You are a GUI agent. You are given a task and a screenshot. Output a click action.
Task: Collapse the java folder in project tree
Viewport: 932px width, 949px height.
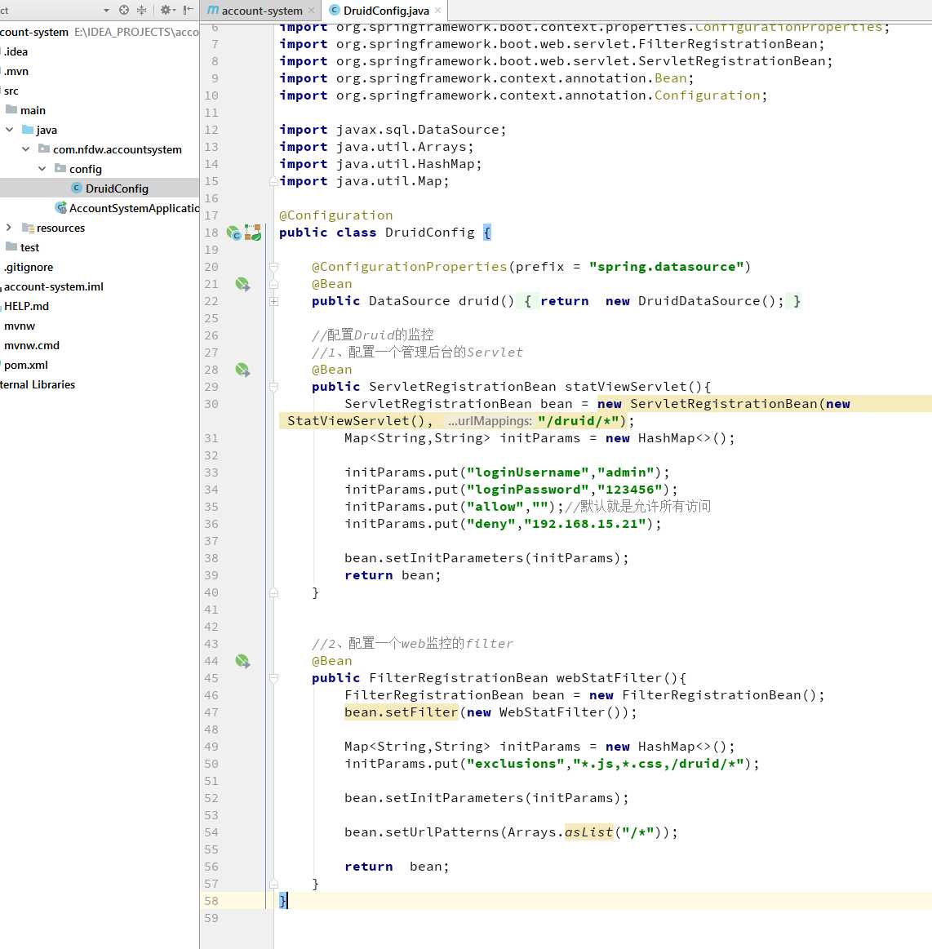(9, 130)
